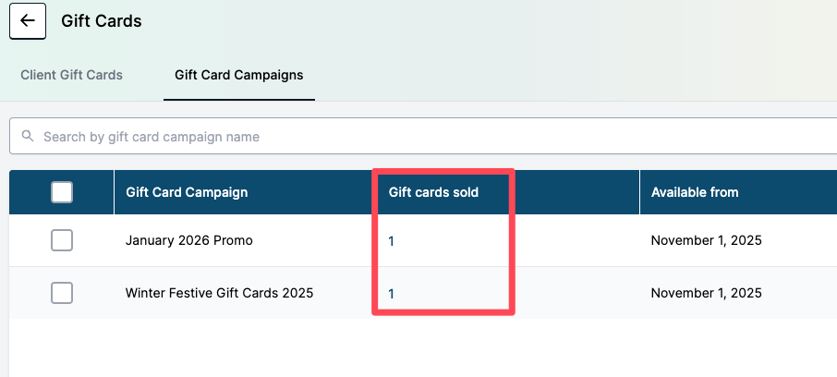Open the Gift Card Campaigns tab
Viewport: 837px width, 377px height.
coord(238,75)
